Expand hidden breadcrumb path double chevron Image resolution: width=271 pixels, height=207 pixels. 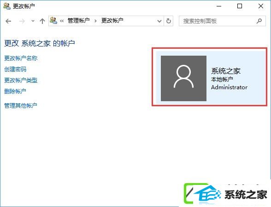click(x=62, y=21)
